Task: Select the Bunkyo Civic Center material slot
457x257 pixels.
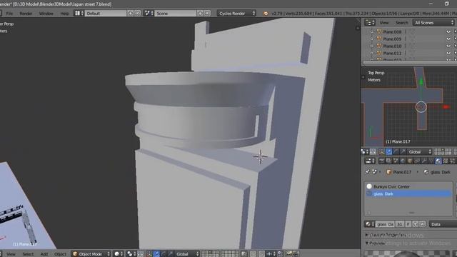Action: [408, 186]
